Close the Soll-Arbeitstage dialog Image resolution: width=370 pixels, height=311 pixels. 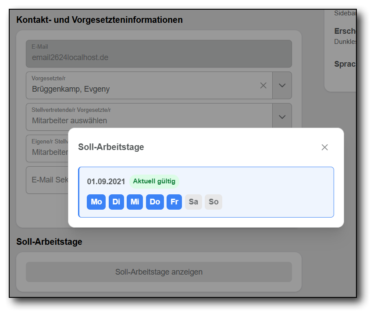click(x=325, y=147)
